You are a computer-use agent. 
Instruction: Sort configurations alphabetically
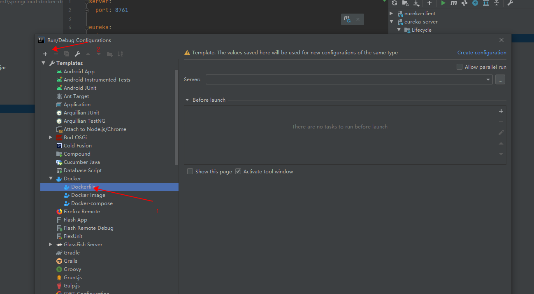point(120,54)
